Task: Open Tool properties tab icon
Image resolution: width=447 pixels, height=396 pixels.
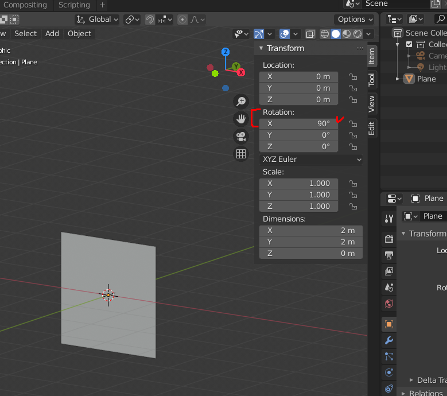Action: point(389,219)
